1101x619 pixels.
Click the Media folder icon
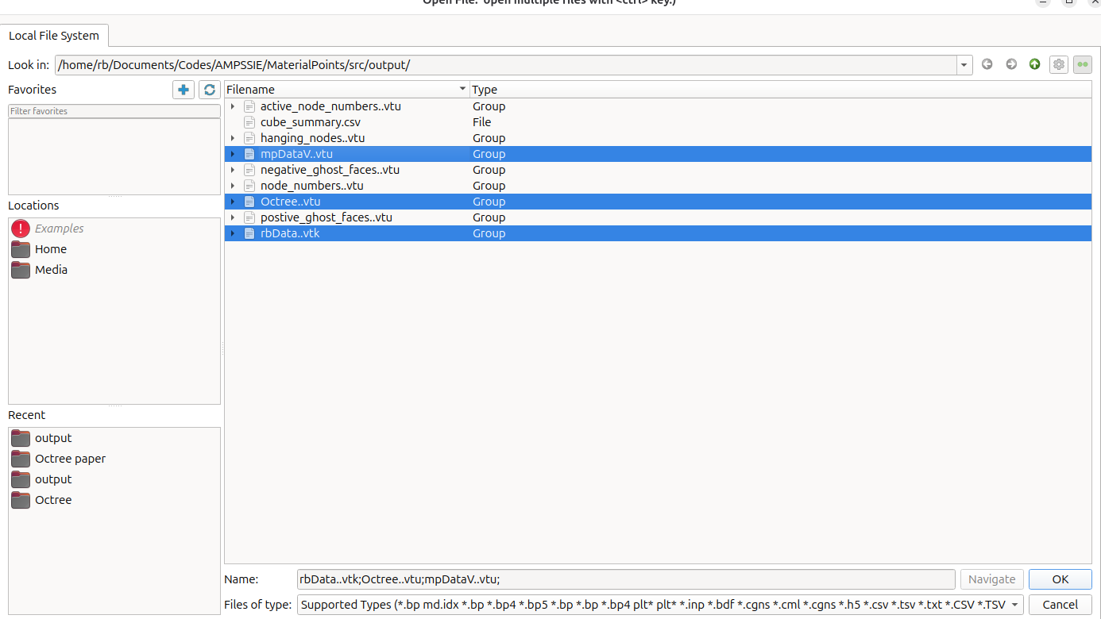point(21,270)
